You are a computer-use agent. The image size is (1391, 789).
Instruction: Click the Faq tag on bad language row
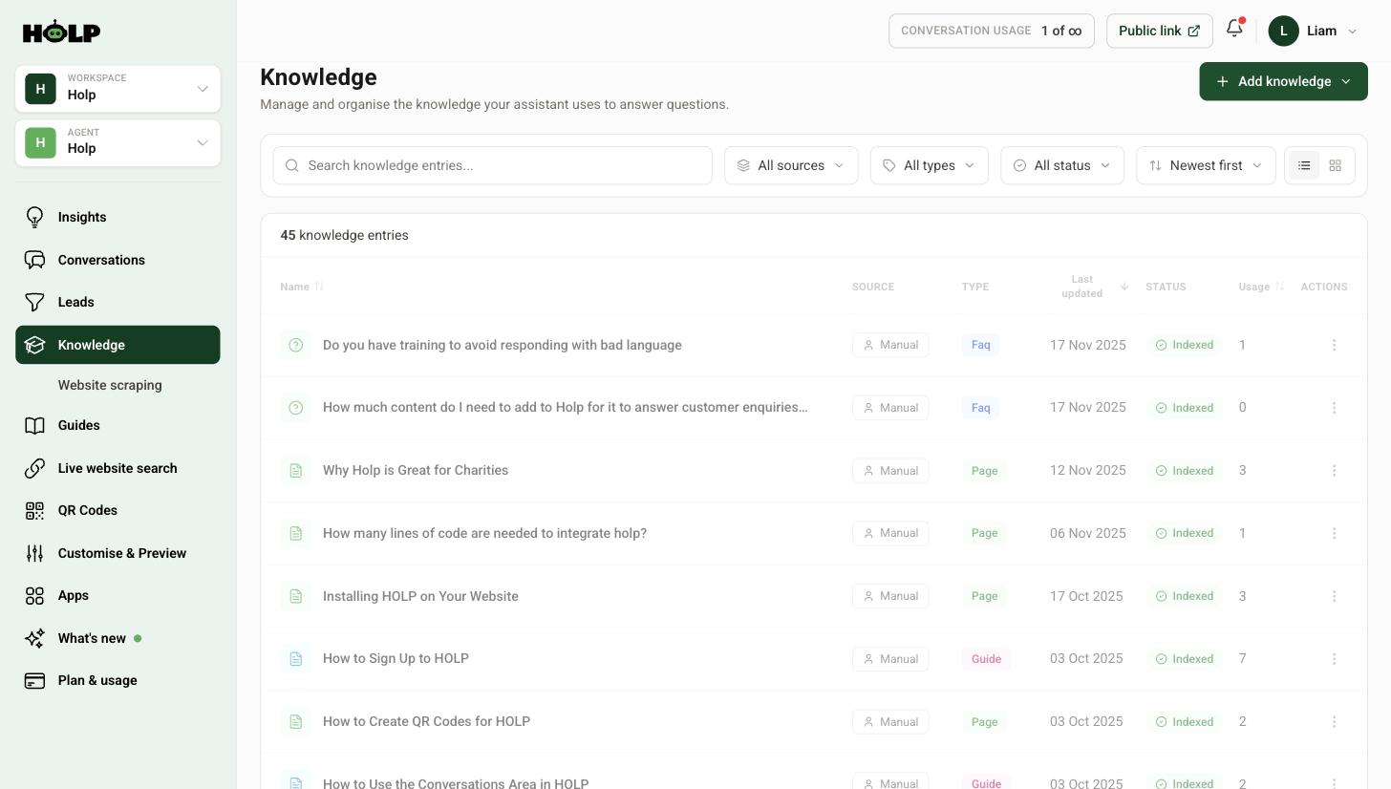980,345
